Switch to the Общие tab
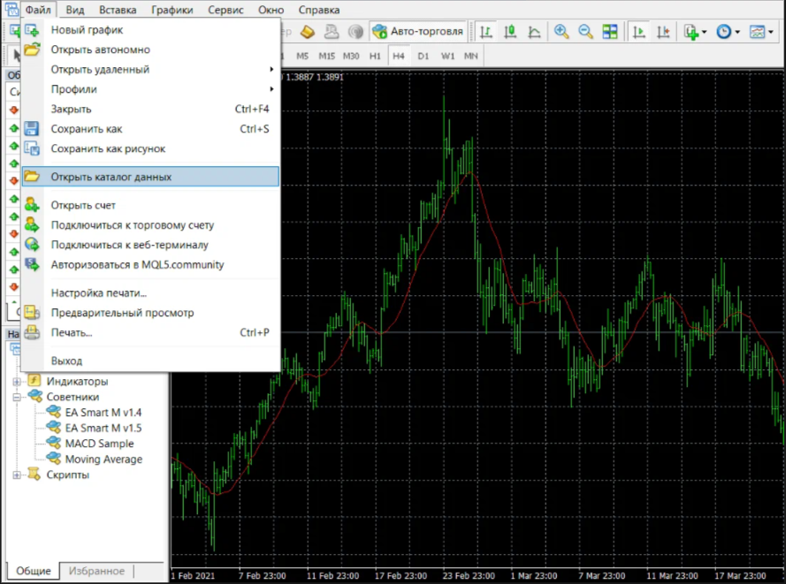This screenshot has width=786, height=584. click(33, 571)
